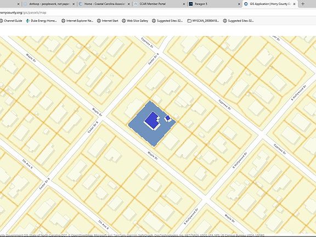The image size is (316, 237).
Task: Click the Web Slice Gallery globe icon
Action: pyautogui.click(x=124, y=21)
